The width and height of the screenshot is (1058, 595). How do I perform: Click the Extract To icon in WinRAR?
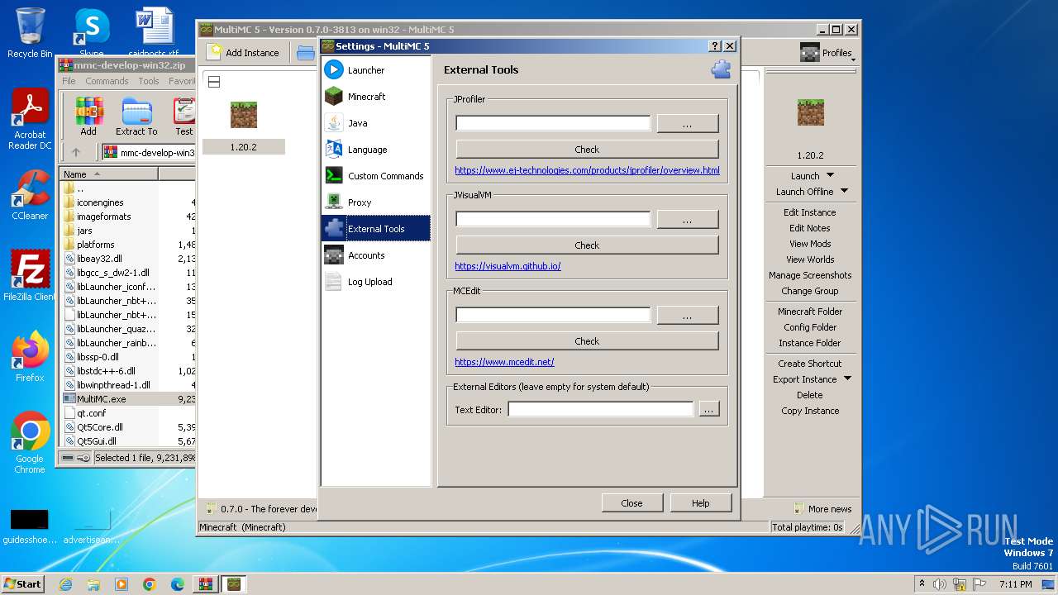[136, 117]
